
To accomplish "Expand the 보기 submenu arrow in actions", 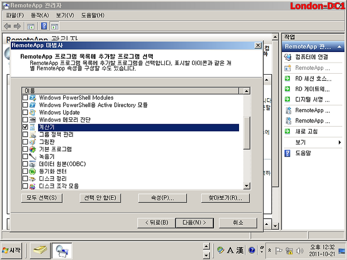I will pyautogui.click(x=340, y=142).
